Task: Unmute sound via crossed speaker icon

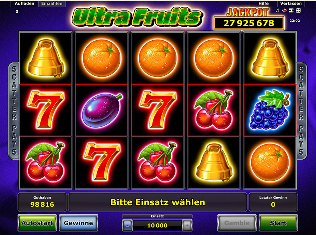Action: 284,11
